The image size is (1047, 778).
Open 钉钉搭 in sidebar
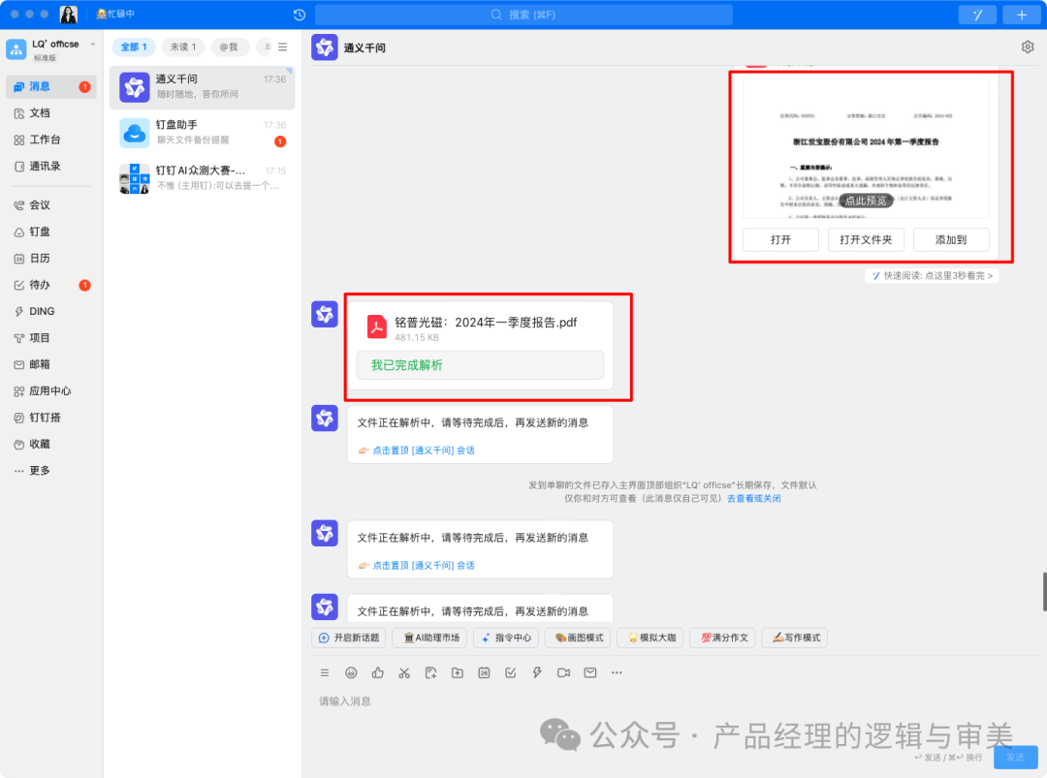pos(37,418)
